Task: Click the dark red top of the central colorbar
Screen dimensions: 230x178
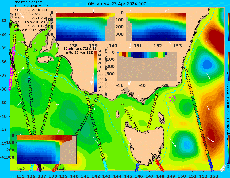Action: [x=96, y=52]
